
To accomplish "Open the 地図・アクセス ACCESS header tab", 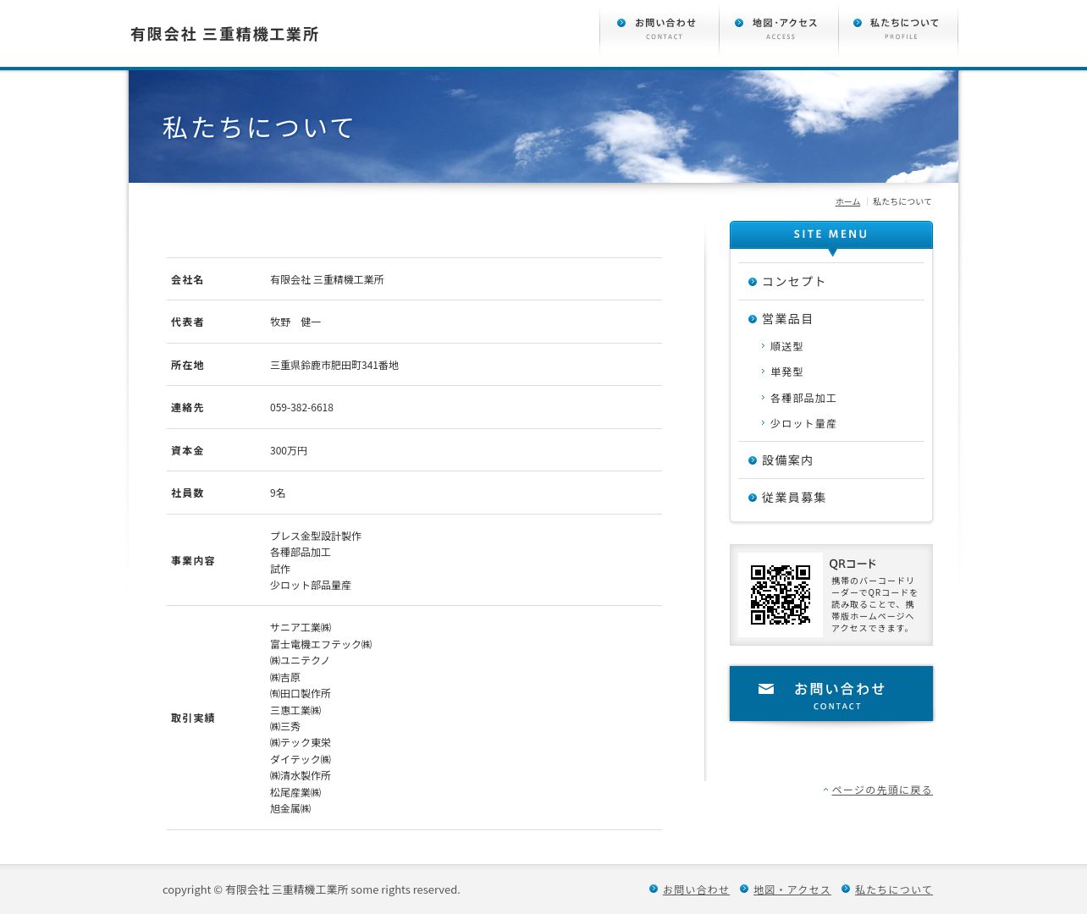I will (x=779, y=30).
